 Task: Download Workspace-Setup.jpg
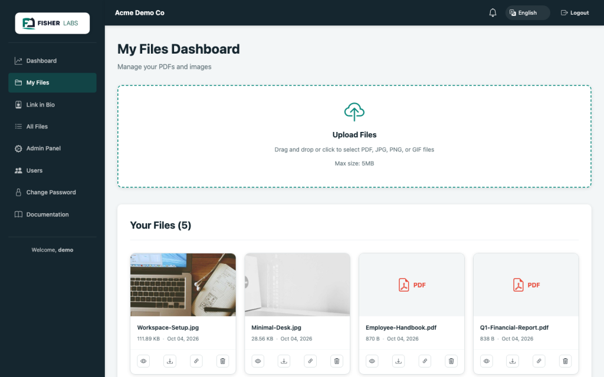170,361
